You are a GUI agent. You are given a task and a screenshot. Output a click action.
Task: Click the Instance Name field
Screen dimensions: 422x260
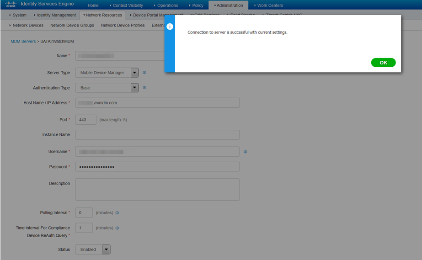click(x=157, y=135)
